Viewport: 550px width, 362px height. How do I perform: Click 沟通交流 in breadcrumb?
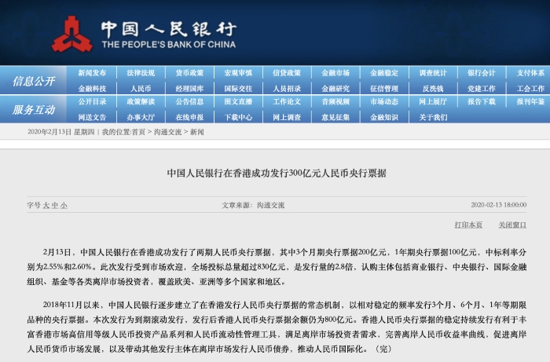(167, 132)
